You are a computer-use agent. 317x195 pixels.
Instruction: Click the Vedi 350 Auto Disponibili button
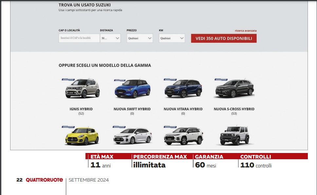coord(224,38)
